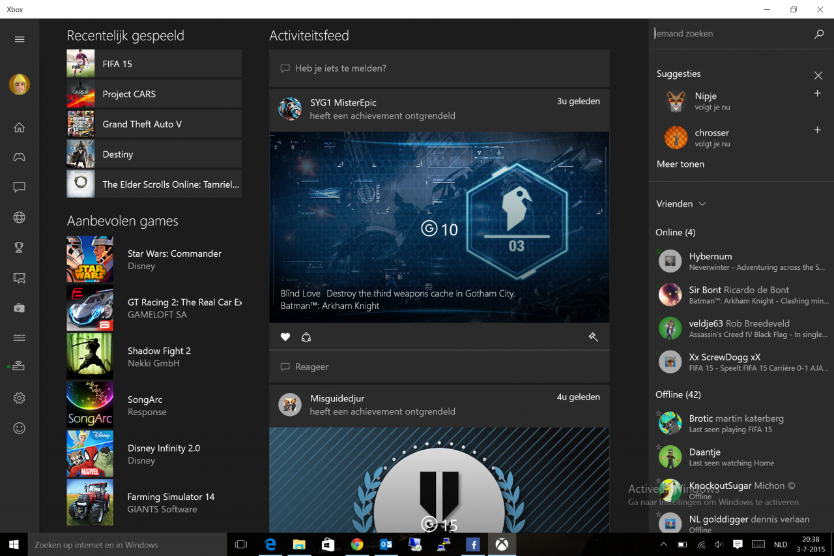Open Daantje in offline friends
The image size is (834, 556).
click(741, 457)
